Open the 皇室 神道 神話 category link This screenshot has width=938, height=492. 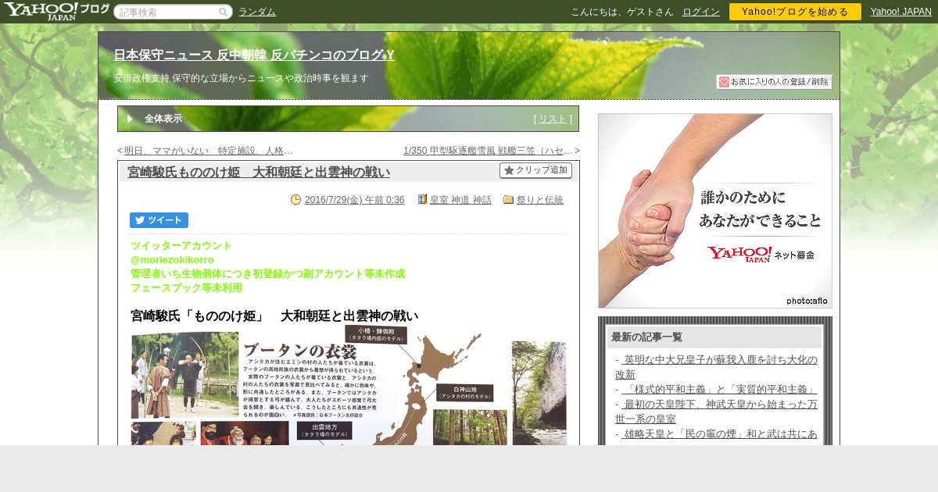[460, 200]
